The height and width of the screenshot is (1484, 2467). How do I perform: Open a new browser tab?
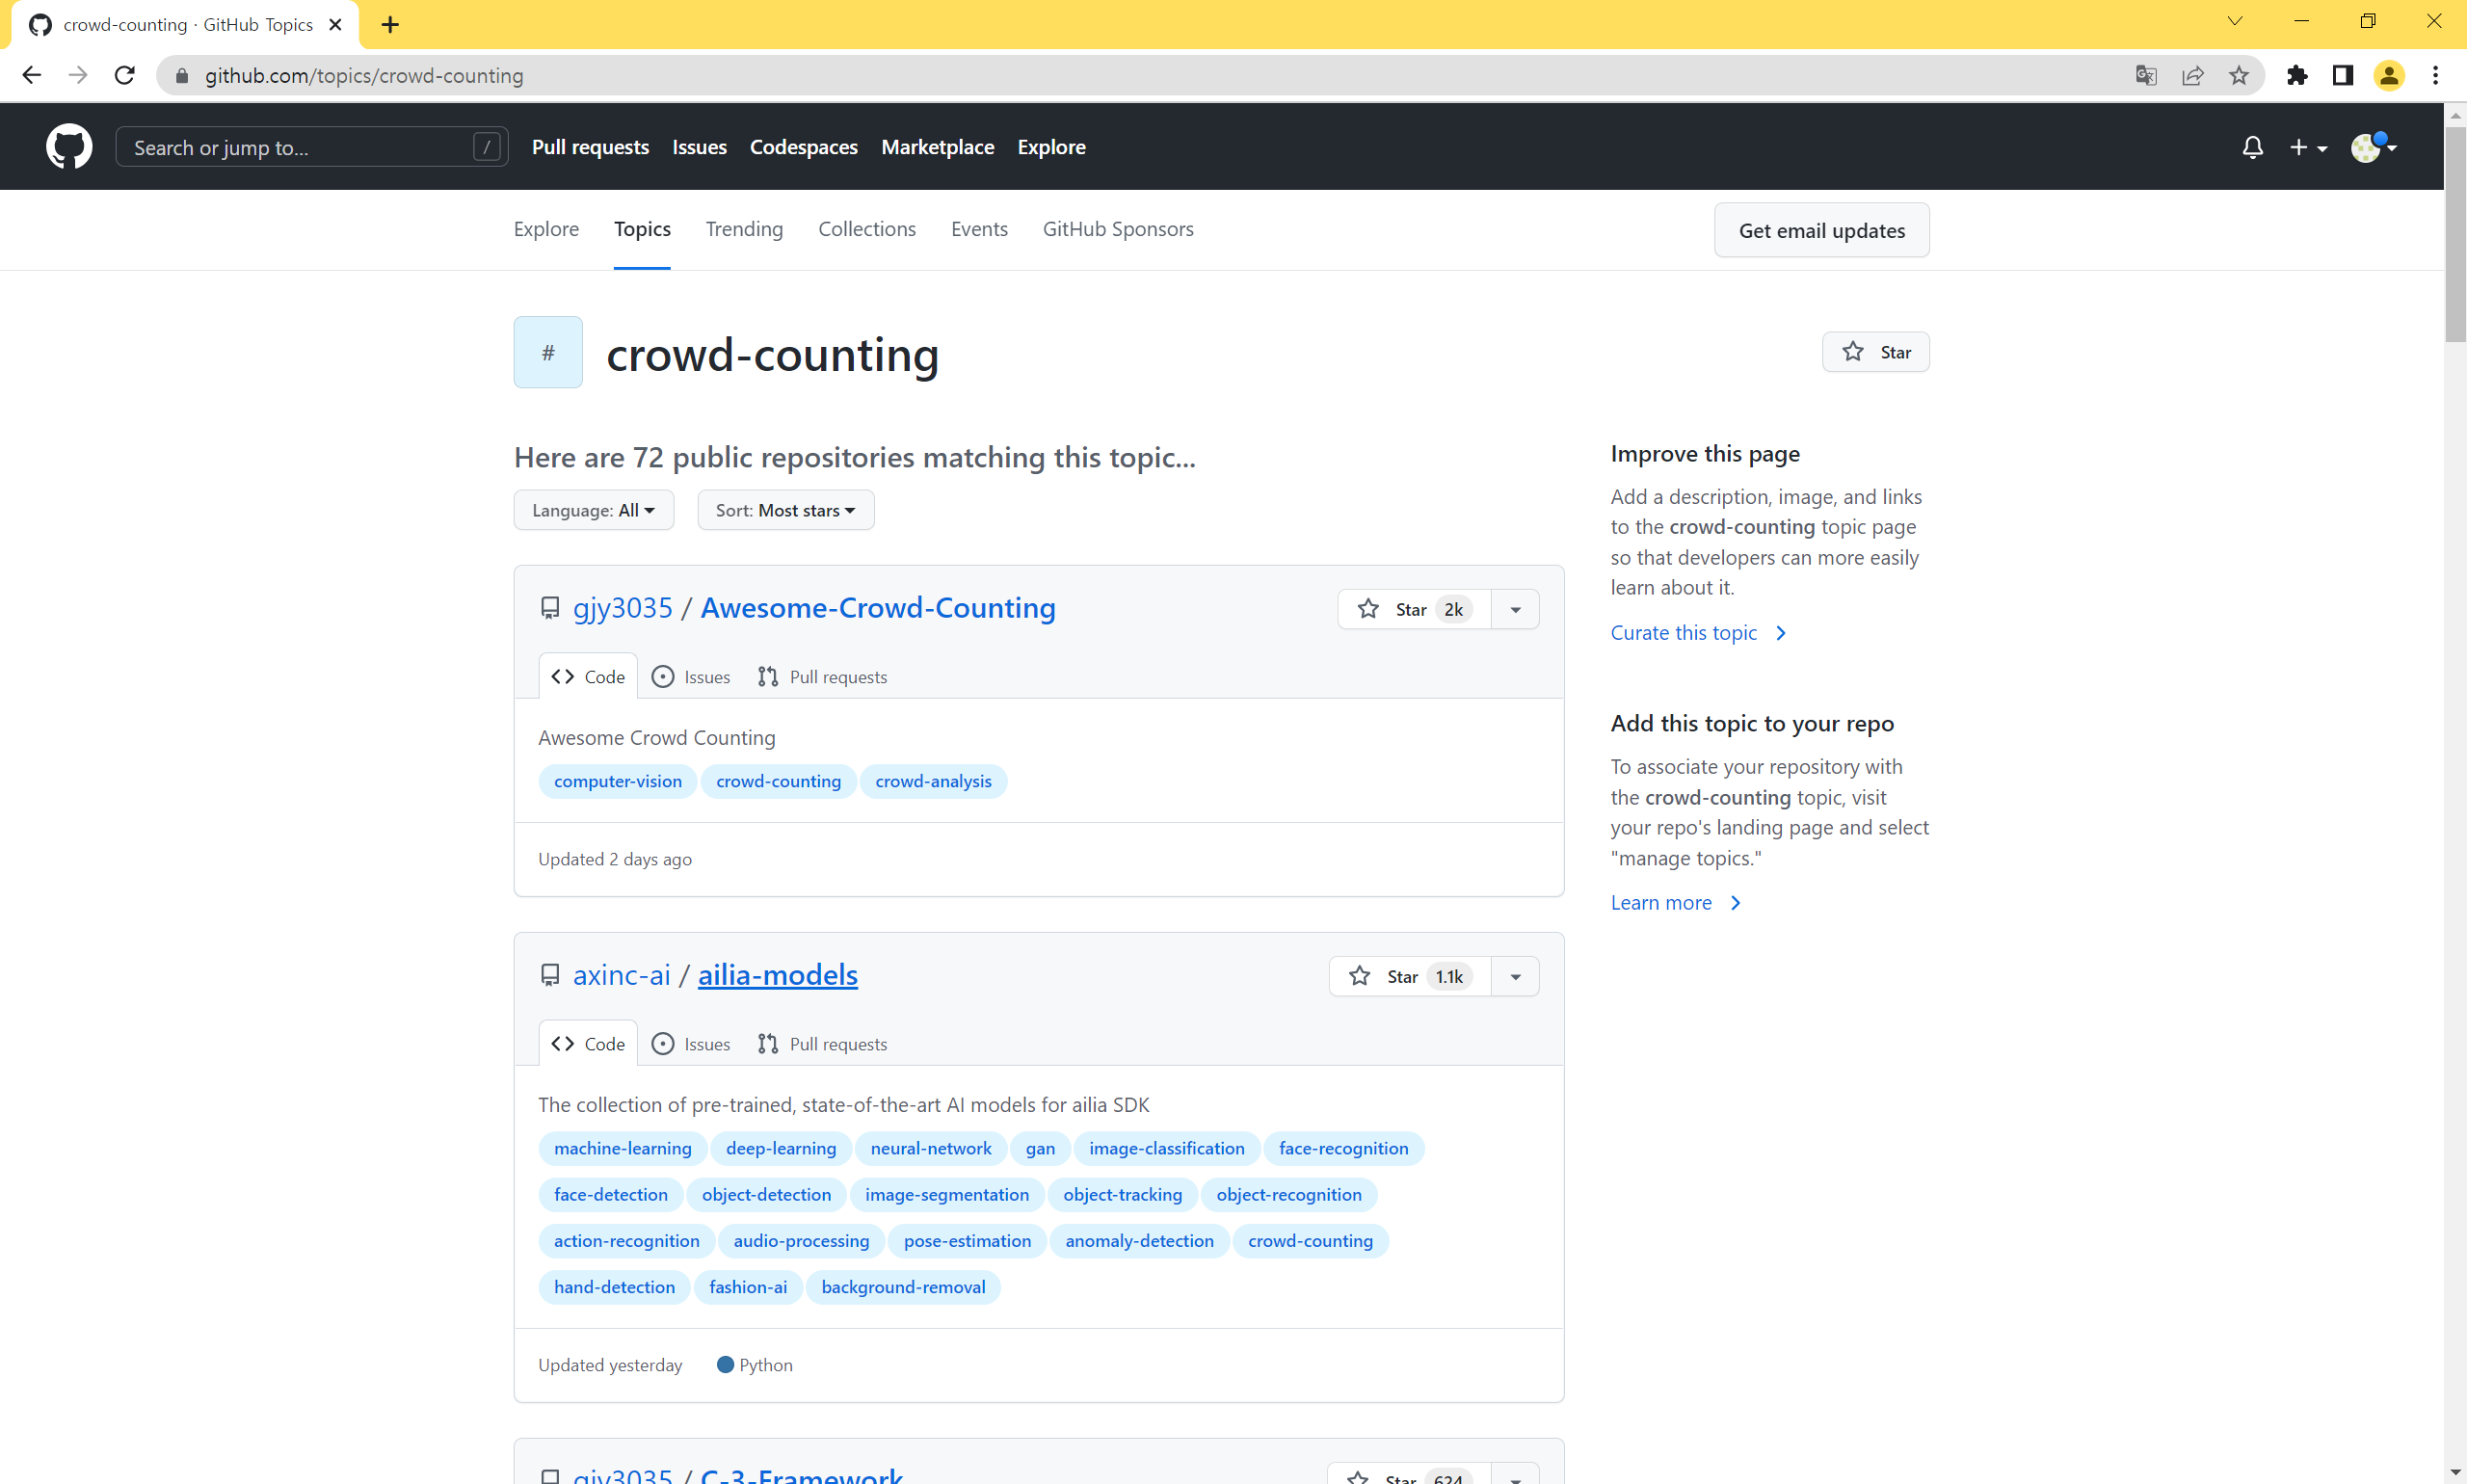[390, 24]
